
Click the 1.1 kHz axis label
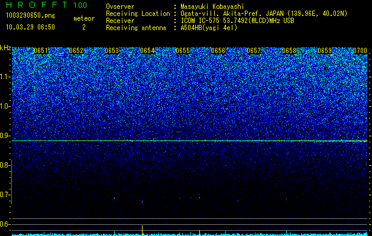click(x=5, y=77)
